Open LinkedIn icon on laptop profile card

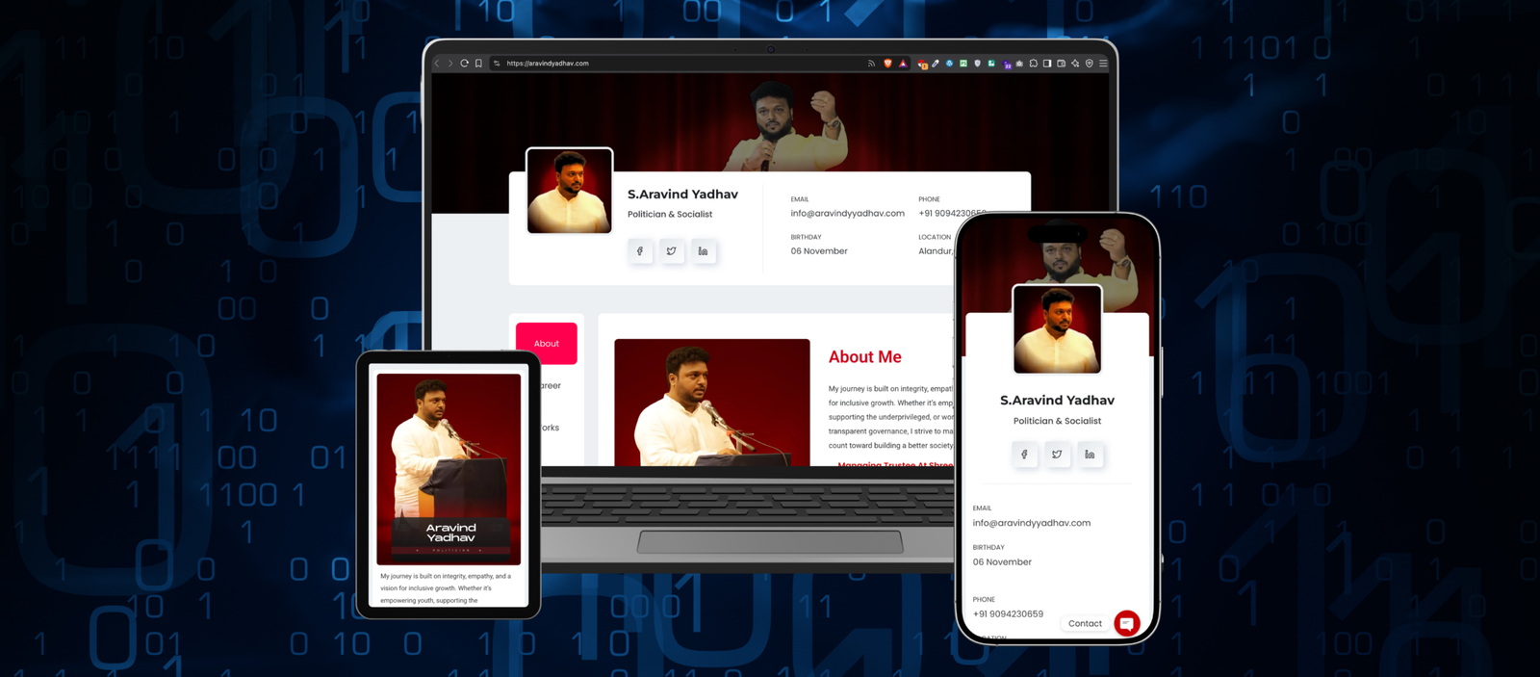pos(704,251)
